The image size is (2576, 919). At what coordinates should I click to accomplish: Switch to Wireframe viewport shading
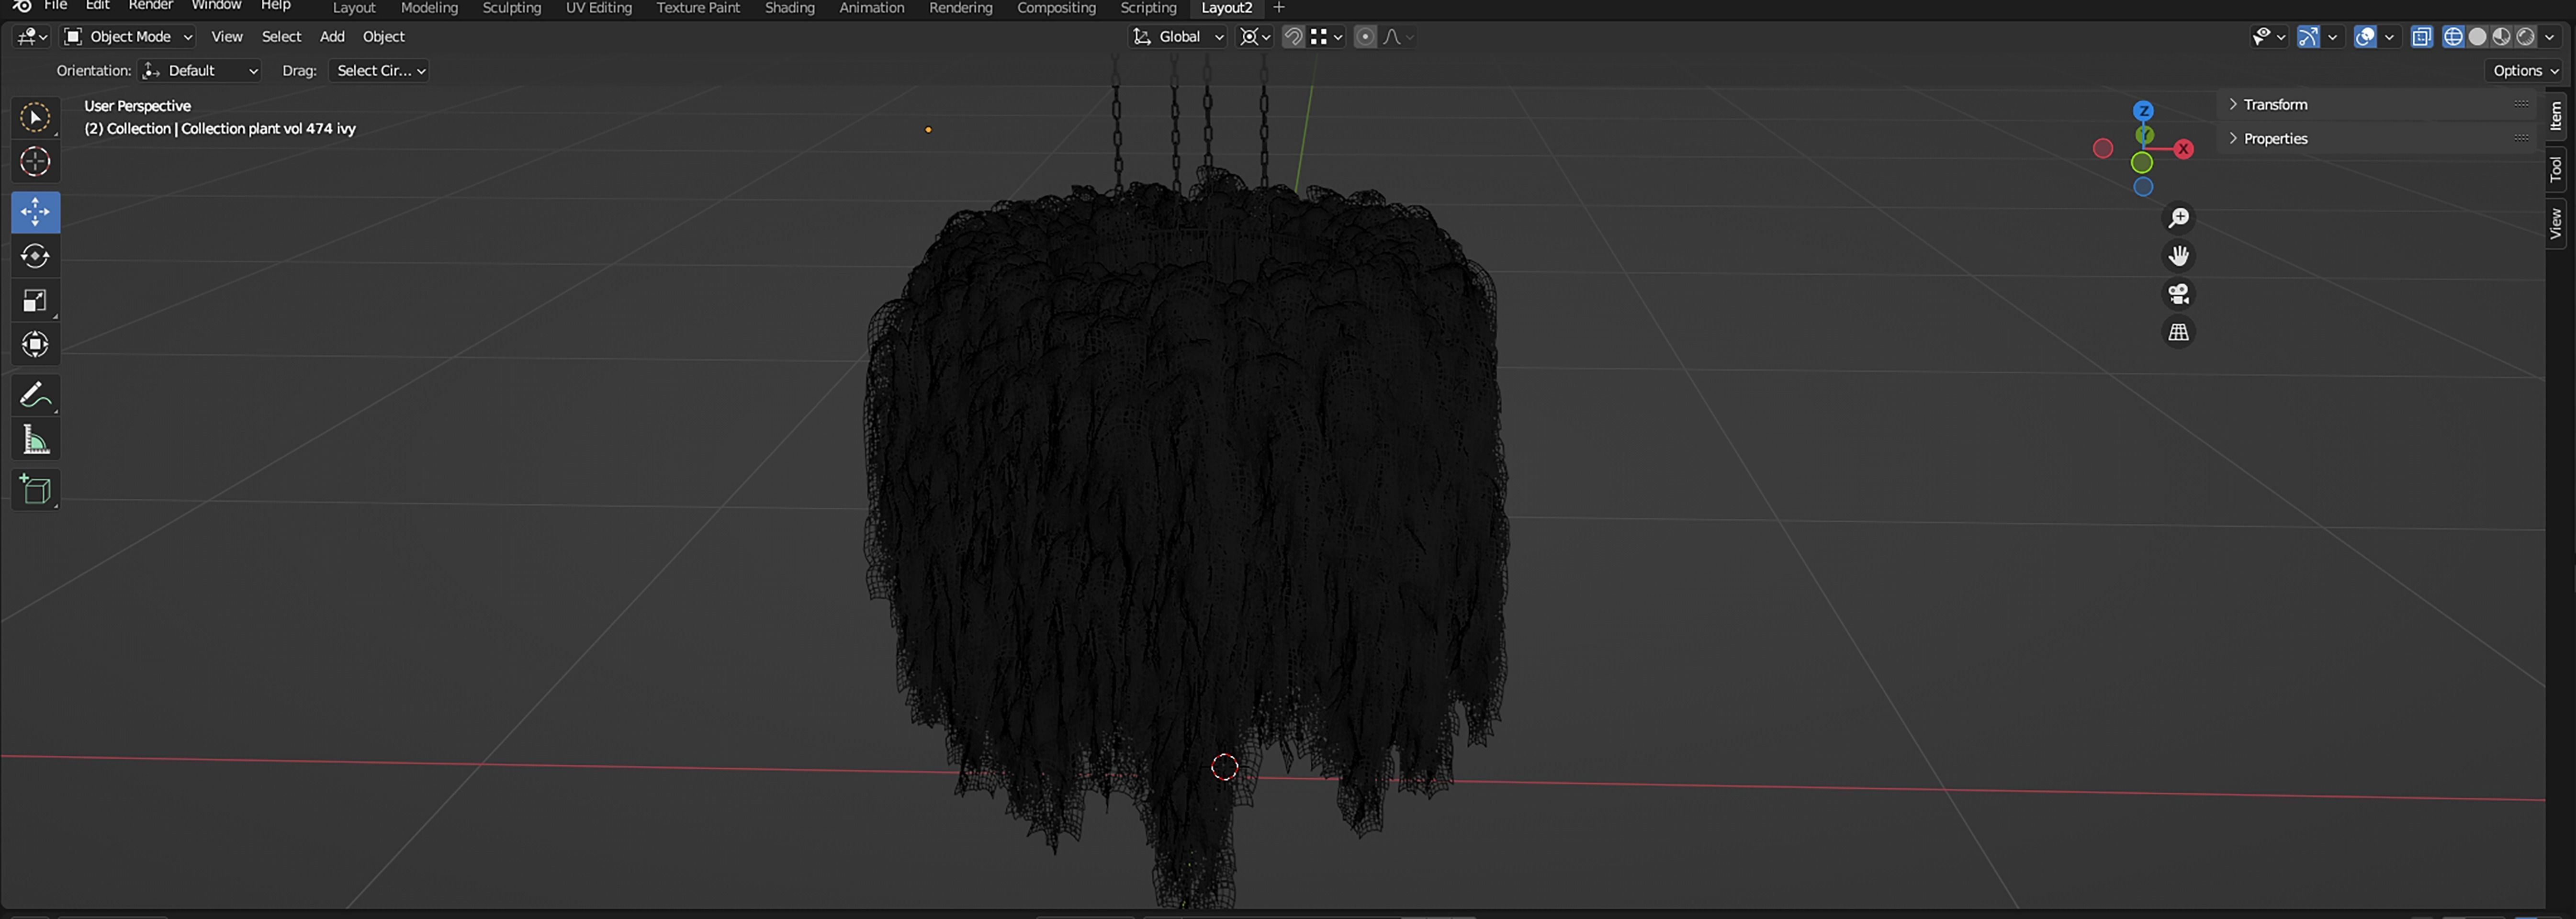[2453, 37]
